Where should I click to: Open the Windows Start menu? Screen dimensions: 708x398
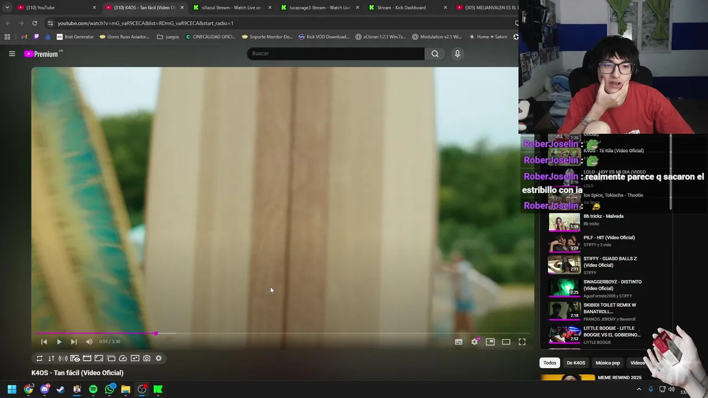pyautogui.click(x=12, y=389)
